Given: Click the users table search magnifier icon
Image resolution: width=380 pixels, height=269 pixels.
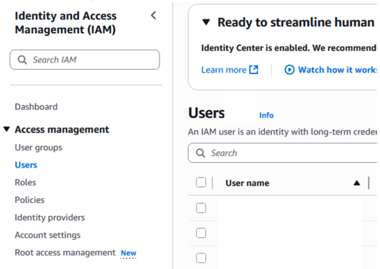Looking at the screenshot, I should click(x=200, y=153).
